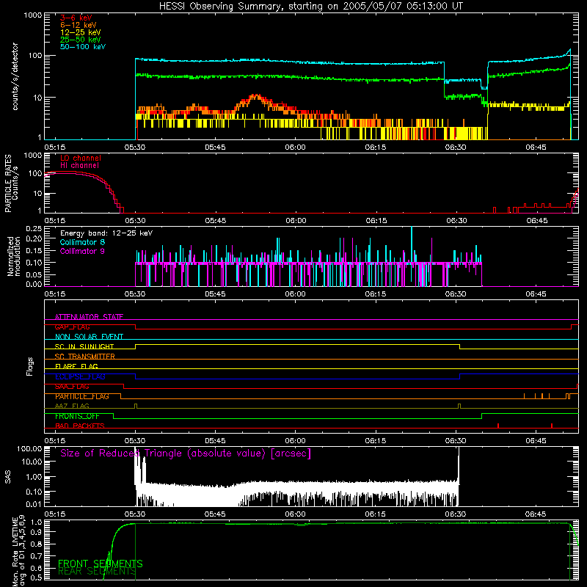Screen dimensions: 587x587
Task: Click the GAP_FLAG label
Action: pyautogui.click(x=72, y=327)
